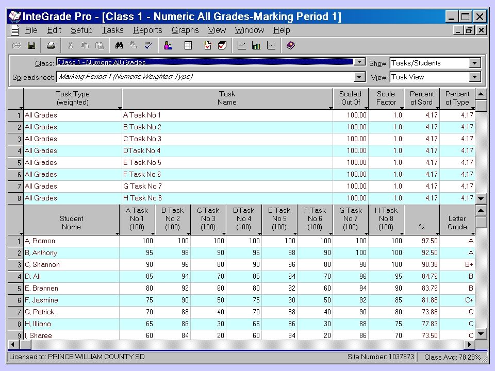
Task: Open the line graph toolbar icon
Action: pyautogui.click(x=241, y=45)
